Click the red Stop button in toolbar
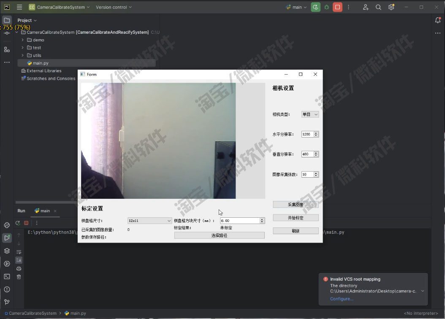Screen dimensions: 445x319 pos(337,7)
